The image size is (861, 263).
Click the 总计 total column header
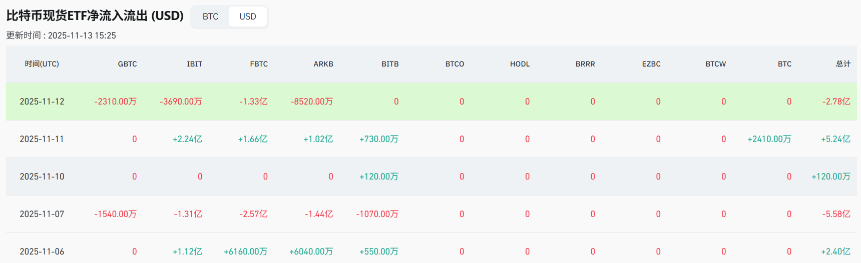pyautogui.click(x=843, y=64)
